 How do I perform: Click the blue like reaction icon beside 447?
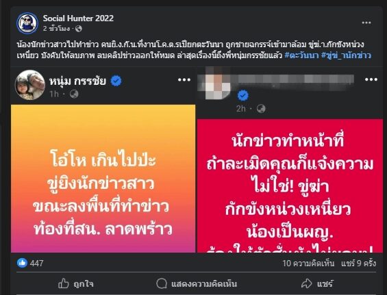click(22, 263)
